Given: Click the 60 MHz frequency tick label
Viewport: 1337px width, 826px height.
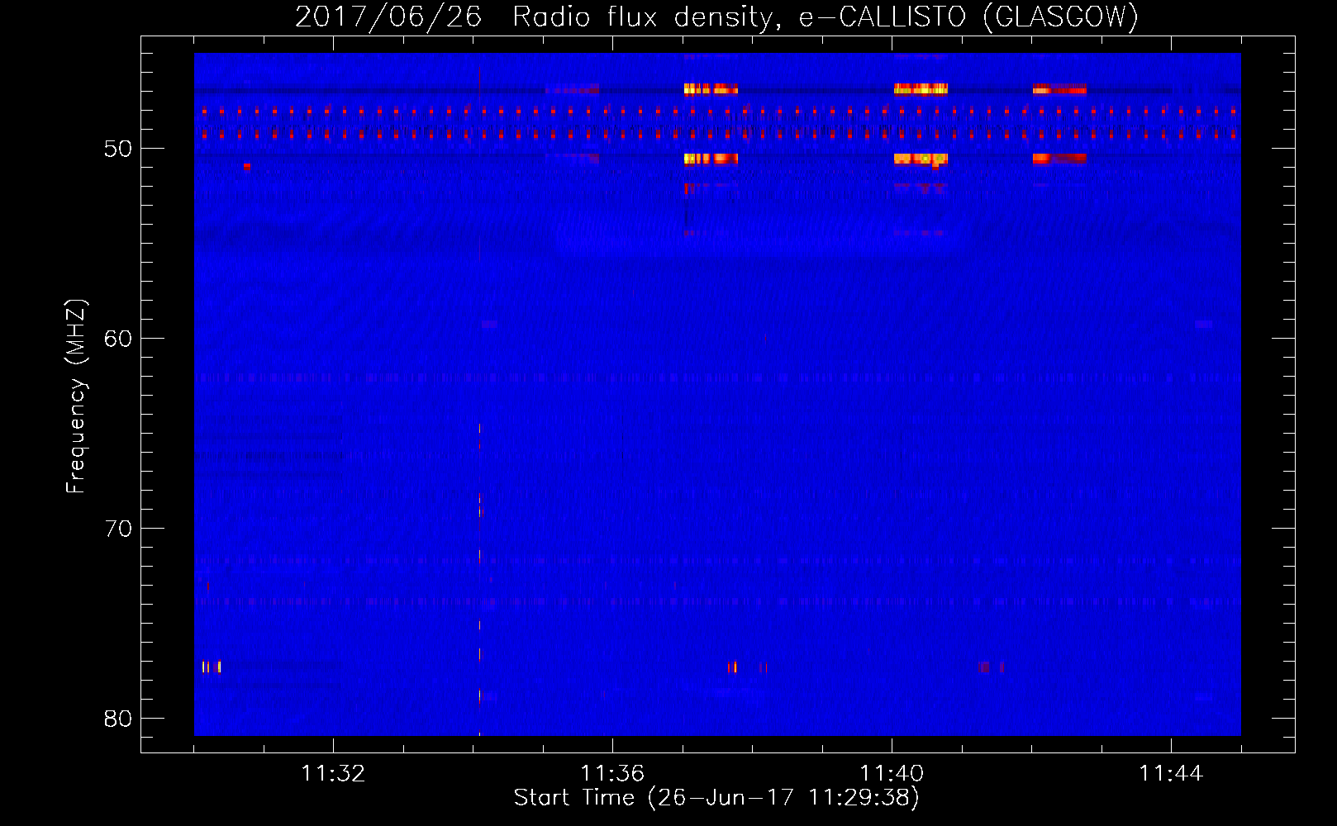Looking at the screenshot, I should pyautogui.click(x=118, y=339).
